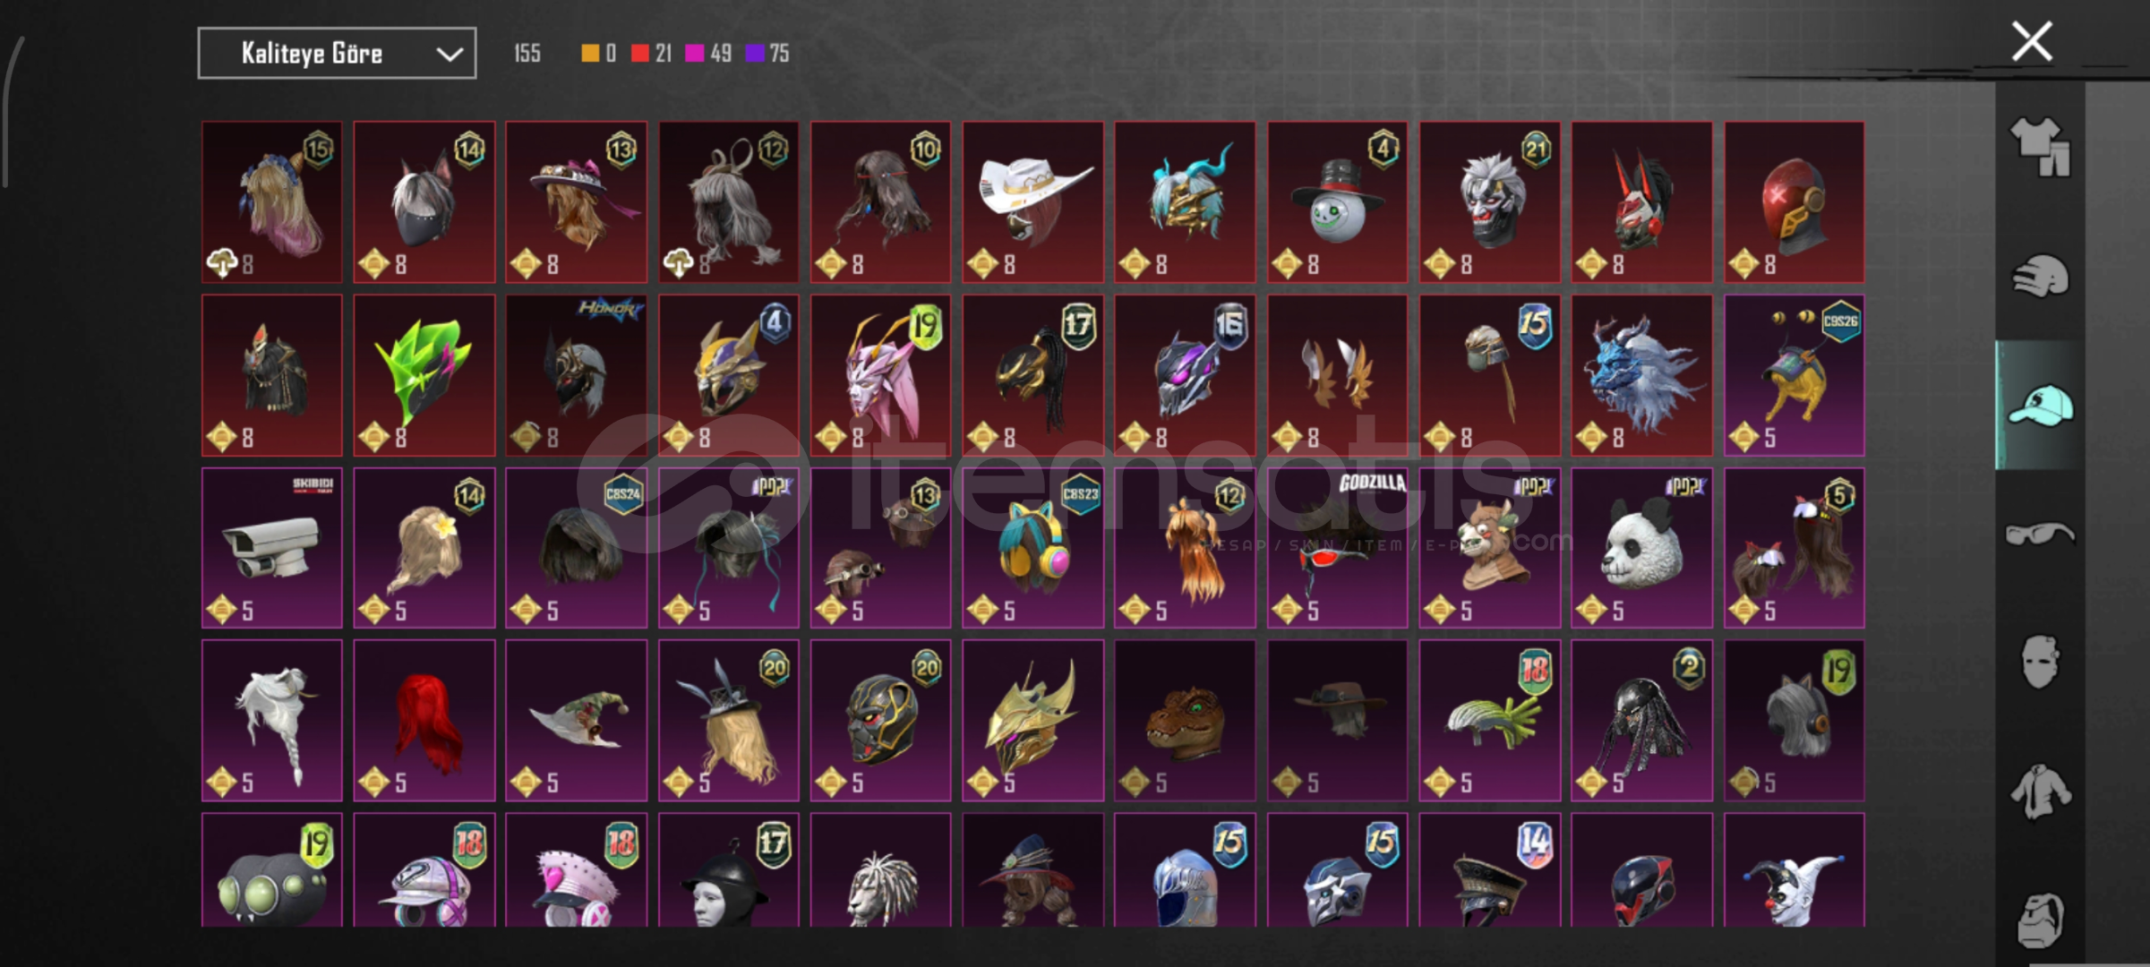
Task: Click the dropdown chevron arrow
Action: [x=450, y=55]
